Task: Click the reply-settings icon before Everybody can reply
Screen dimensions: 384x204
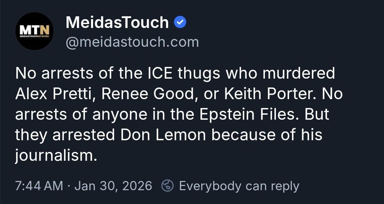Action: coord(167,186)
